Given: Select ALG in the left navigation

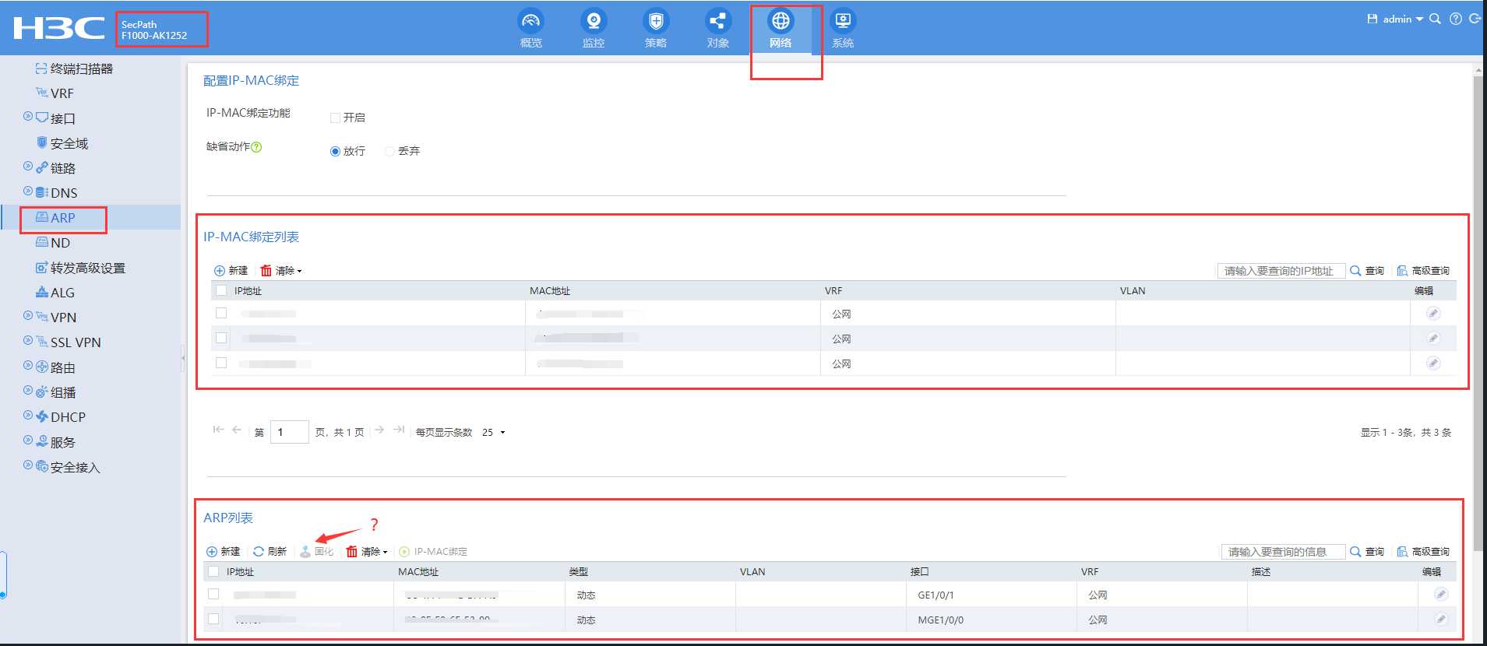Looking at the screenshot, I should [x=55, y=293].
